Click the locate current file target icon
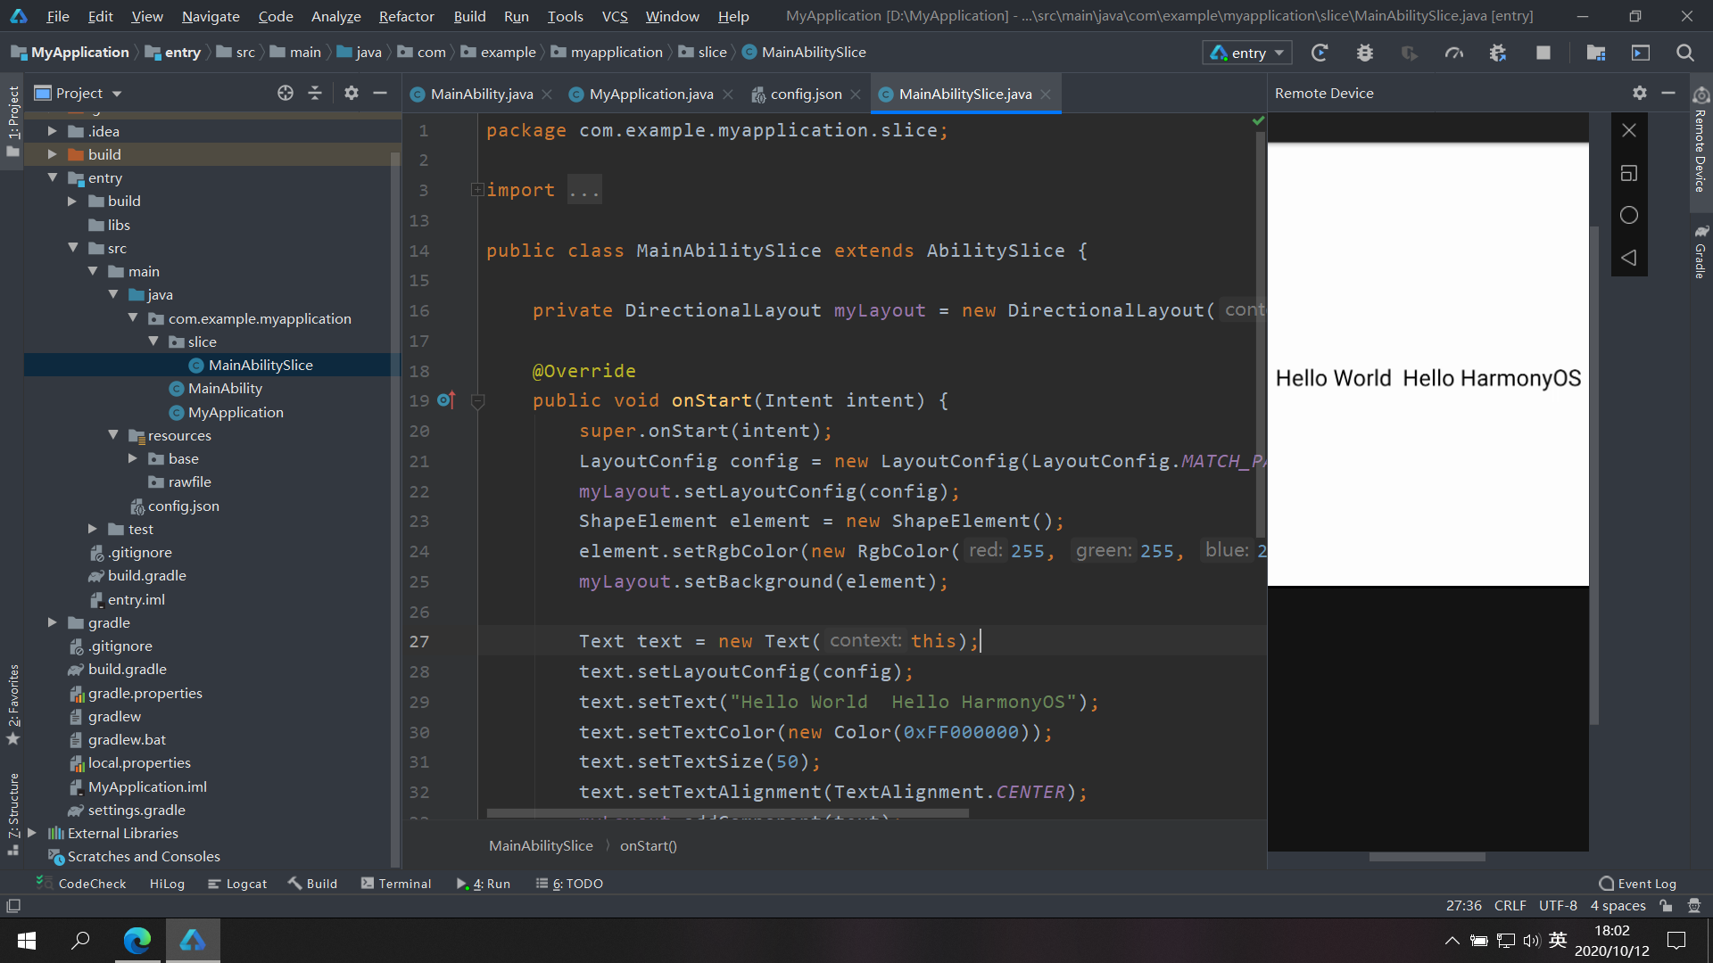The width and height of the screenshot is (1713, 963). pos(285,93)
